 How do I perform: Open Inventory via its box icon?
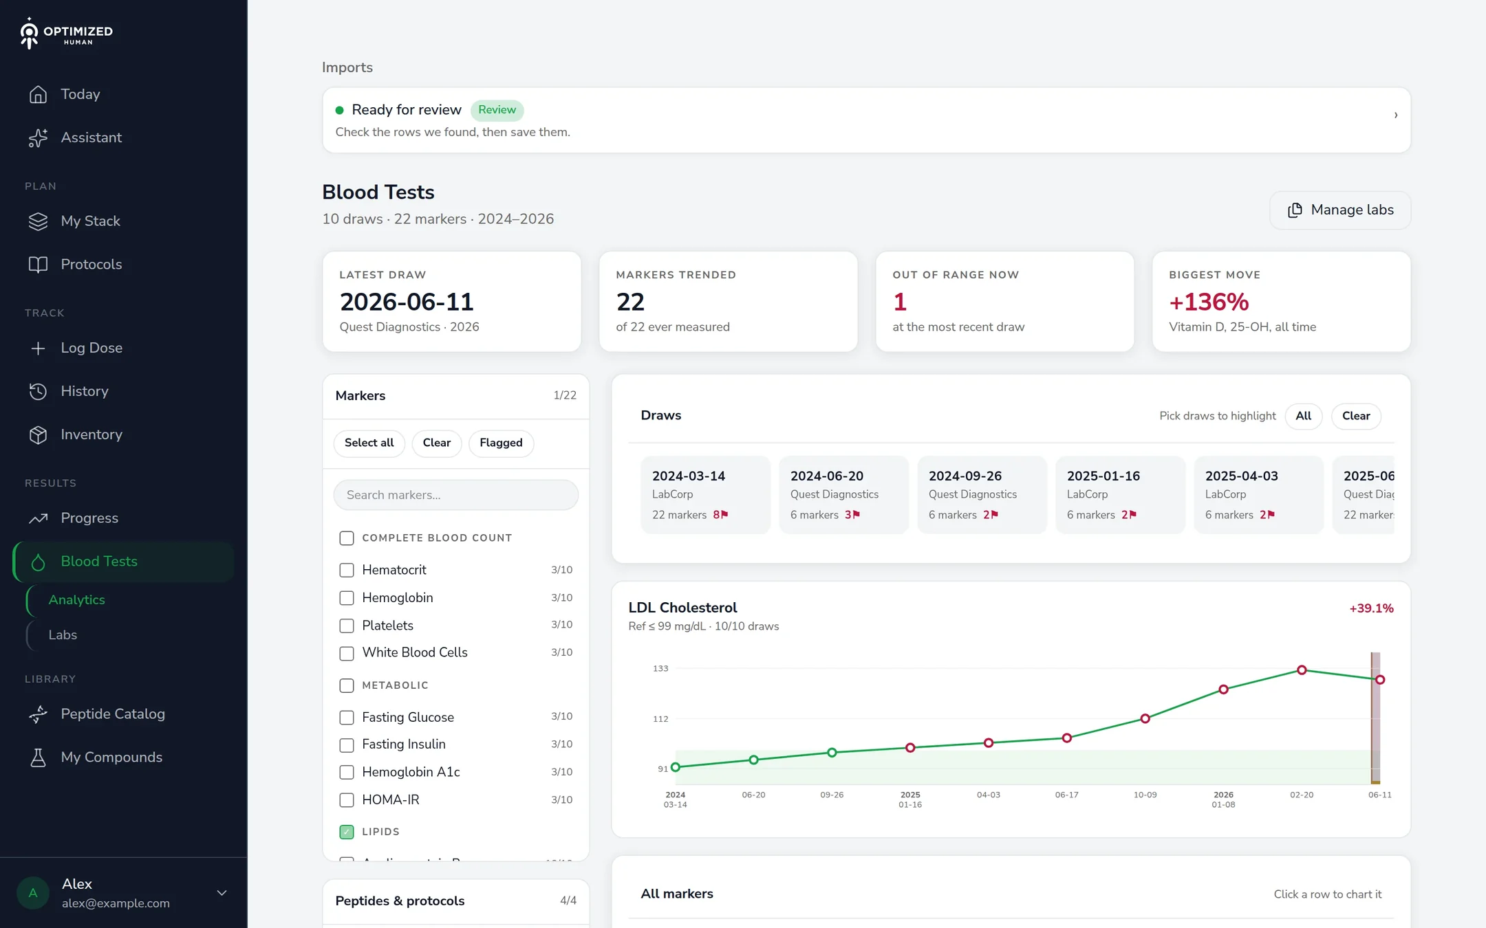click(38, 435)
